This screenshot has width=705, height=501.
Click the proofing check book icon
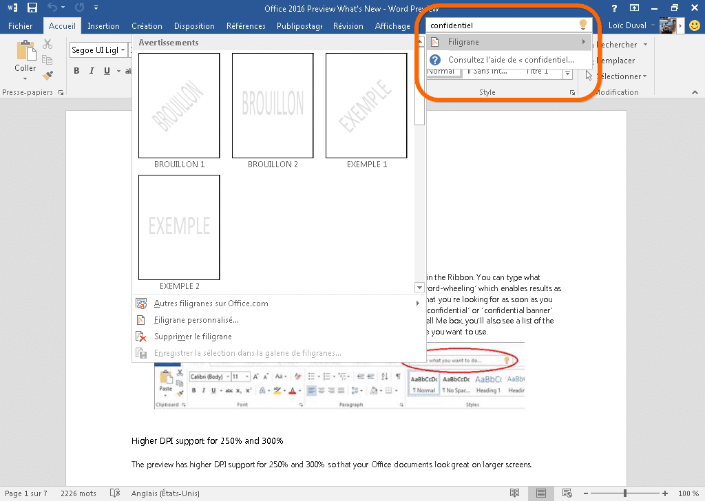[x=115, y=493]
